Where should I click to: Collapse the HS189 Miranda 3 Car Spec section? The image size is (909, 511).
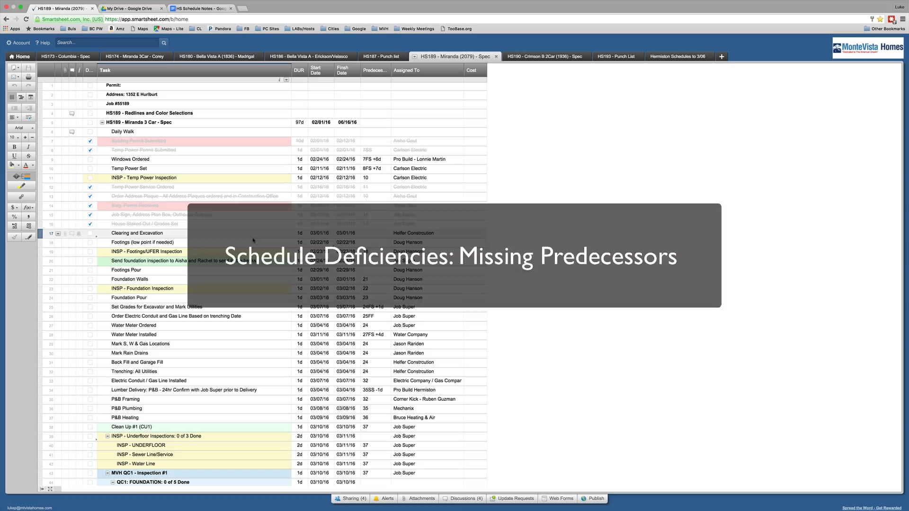tap(102, 122)
